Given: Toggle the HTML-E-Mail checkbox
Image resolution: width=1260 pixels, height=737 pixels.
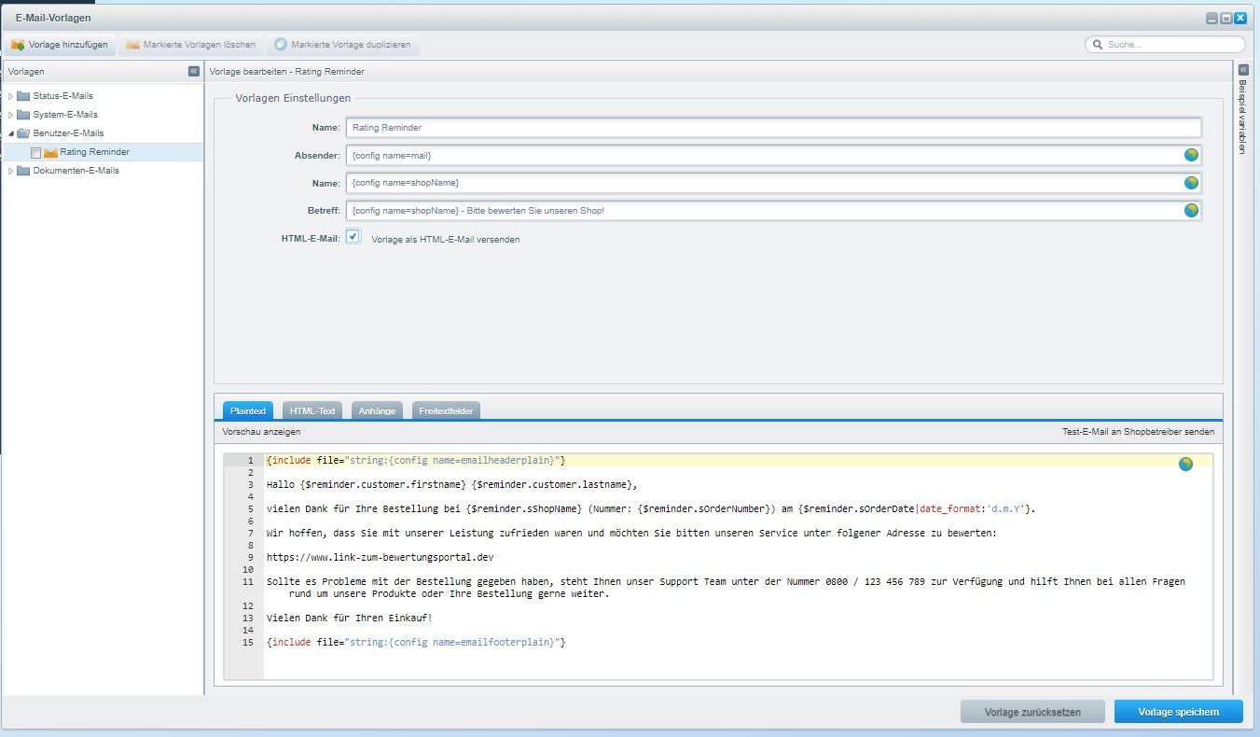Looking at the screenshot, I should tap(353, 237).
